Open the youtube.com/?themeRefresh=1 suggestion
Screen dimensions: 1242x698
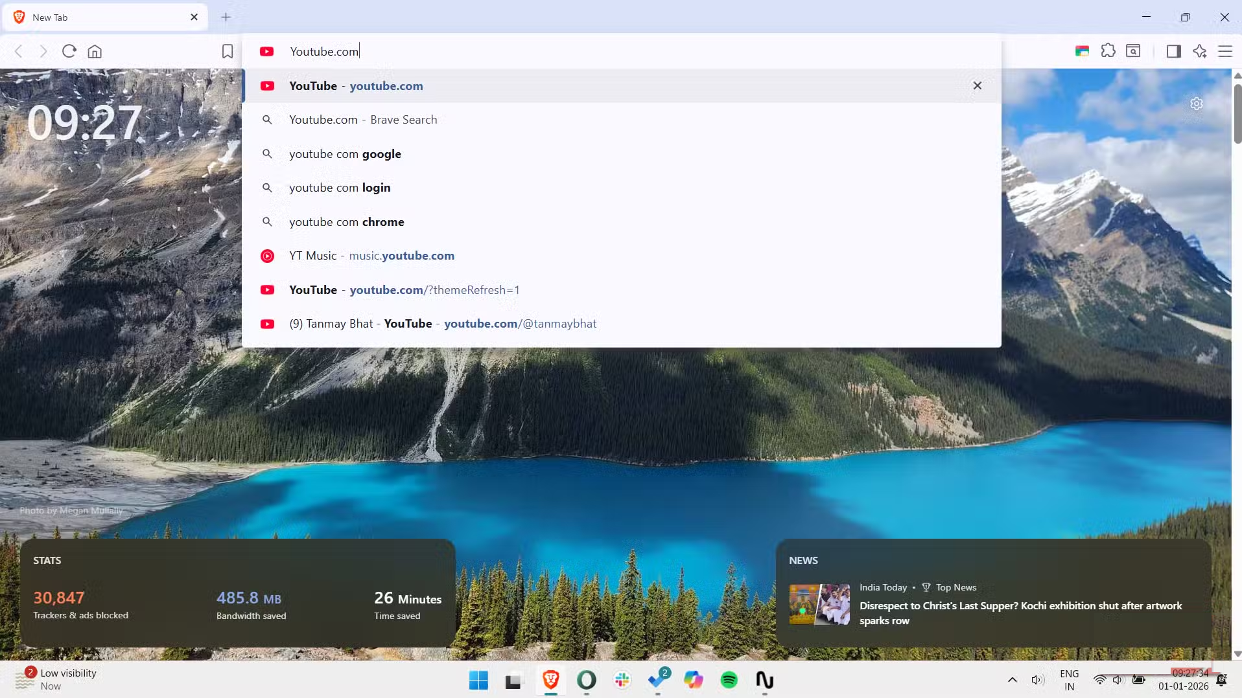point(621,290)
